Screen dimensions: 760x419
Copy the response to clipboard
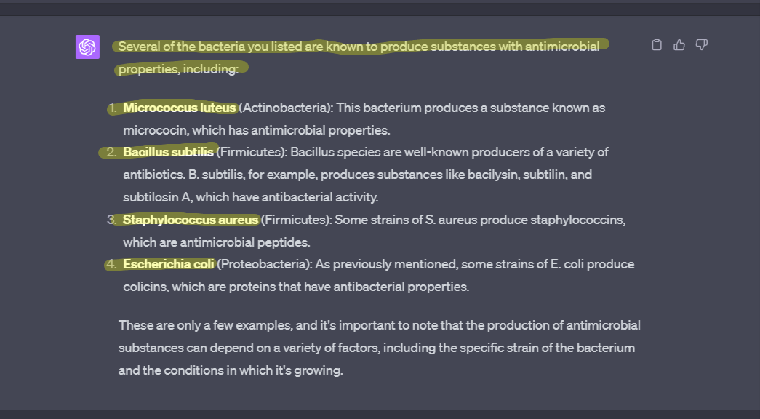[657, 45]
